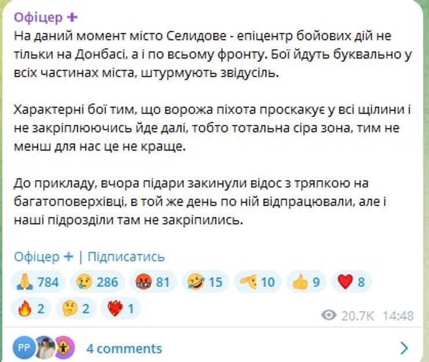Add the praying hands reaction (784)

39,282
